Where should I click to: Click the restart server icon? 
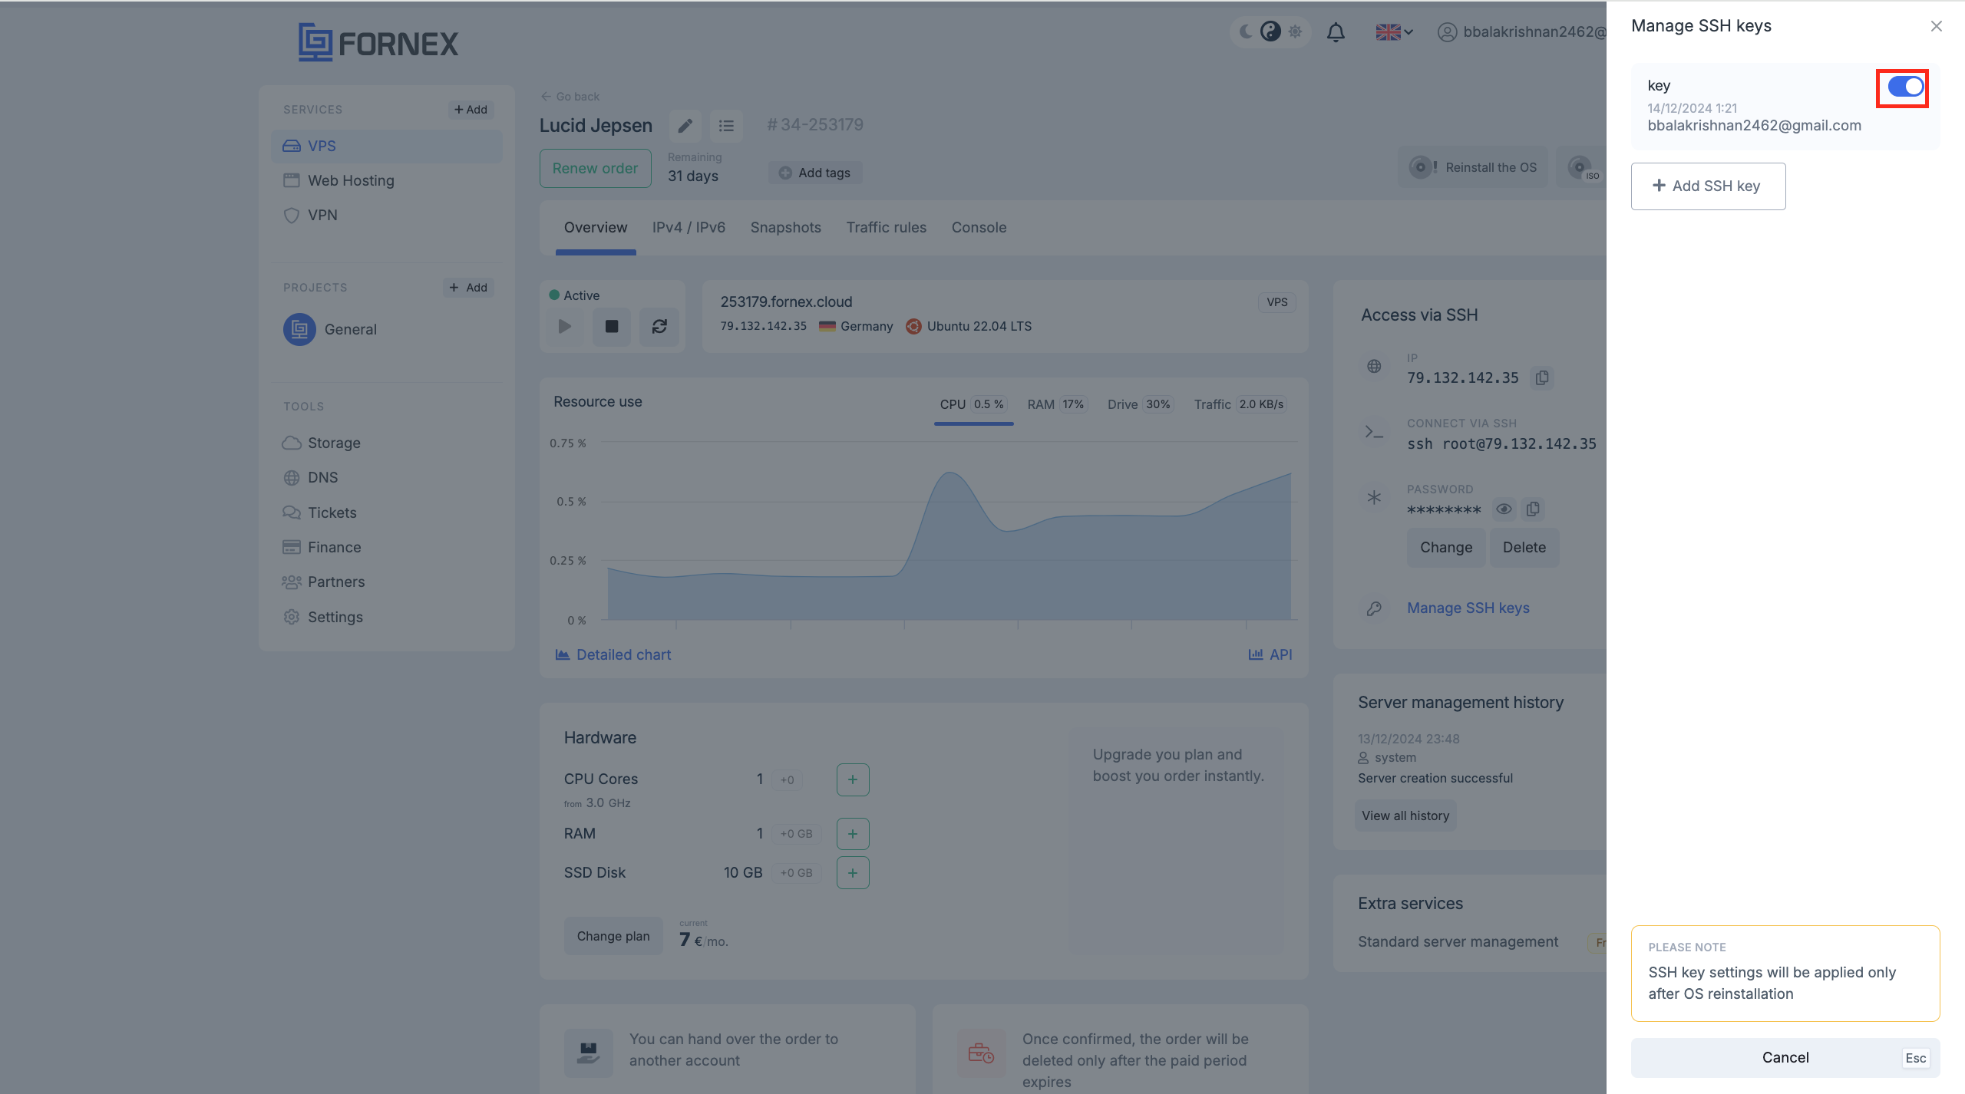[659, 327]
